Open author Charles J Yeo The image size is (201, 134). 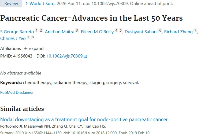coord(13,38)
